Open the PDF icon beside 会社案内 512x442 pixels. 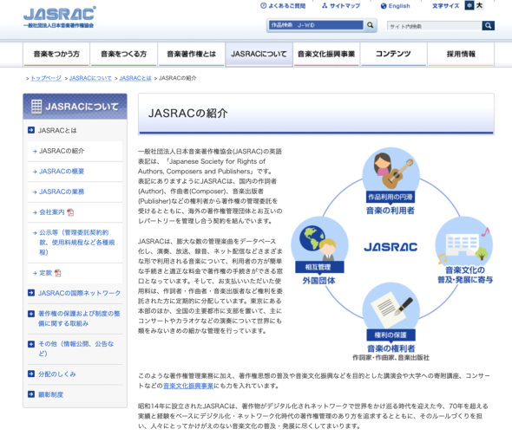pos(70,212)
